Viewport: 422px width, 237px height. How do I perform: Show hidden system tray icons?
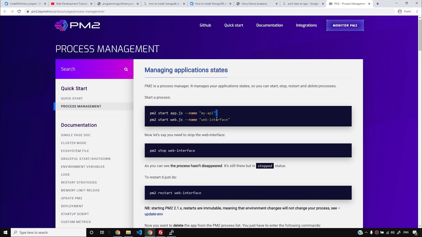pyautogui.click(x=366, y=232)
